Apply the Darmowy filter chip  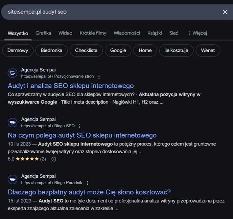point(18,50)
